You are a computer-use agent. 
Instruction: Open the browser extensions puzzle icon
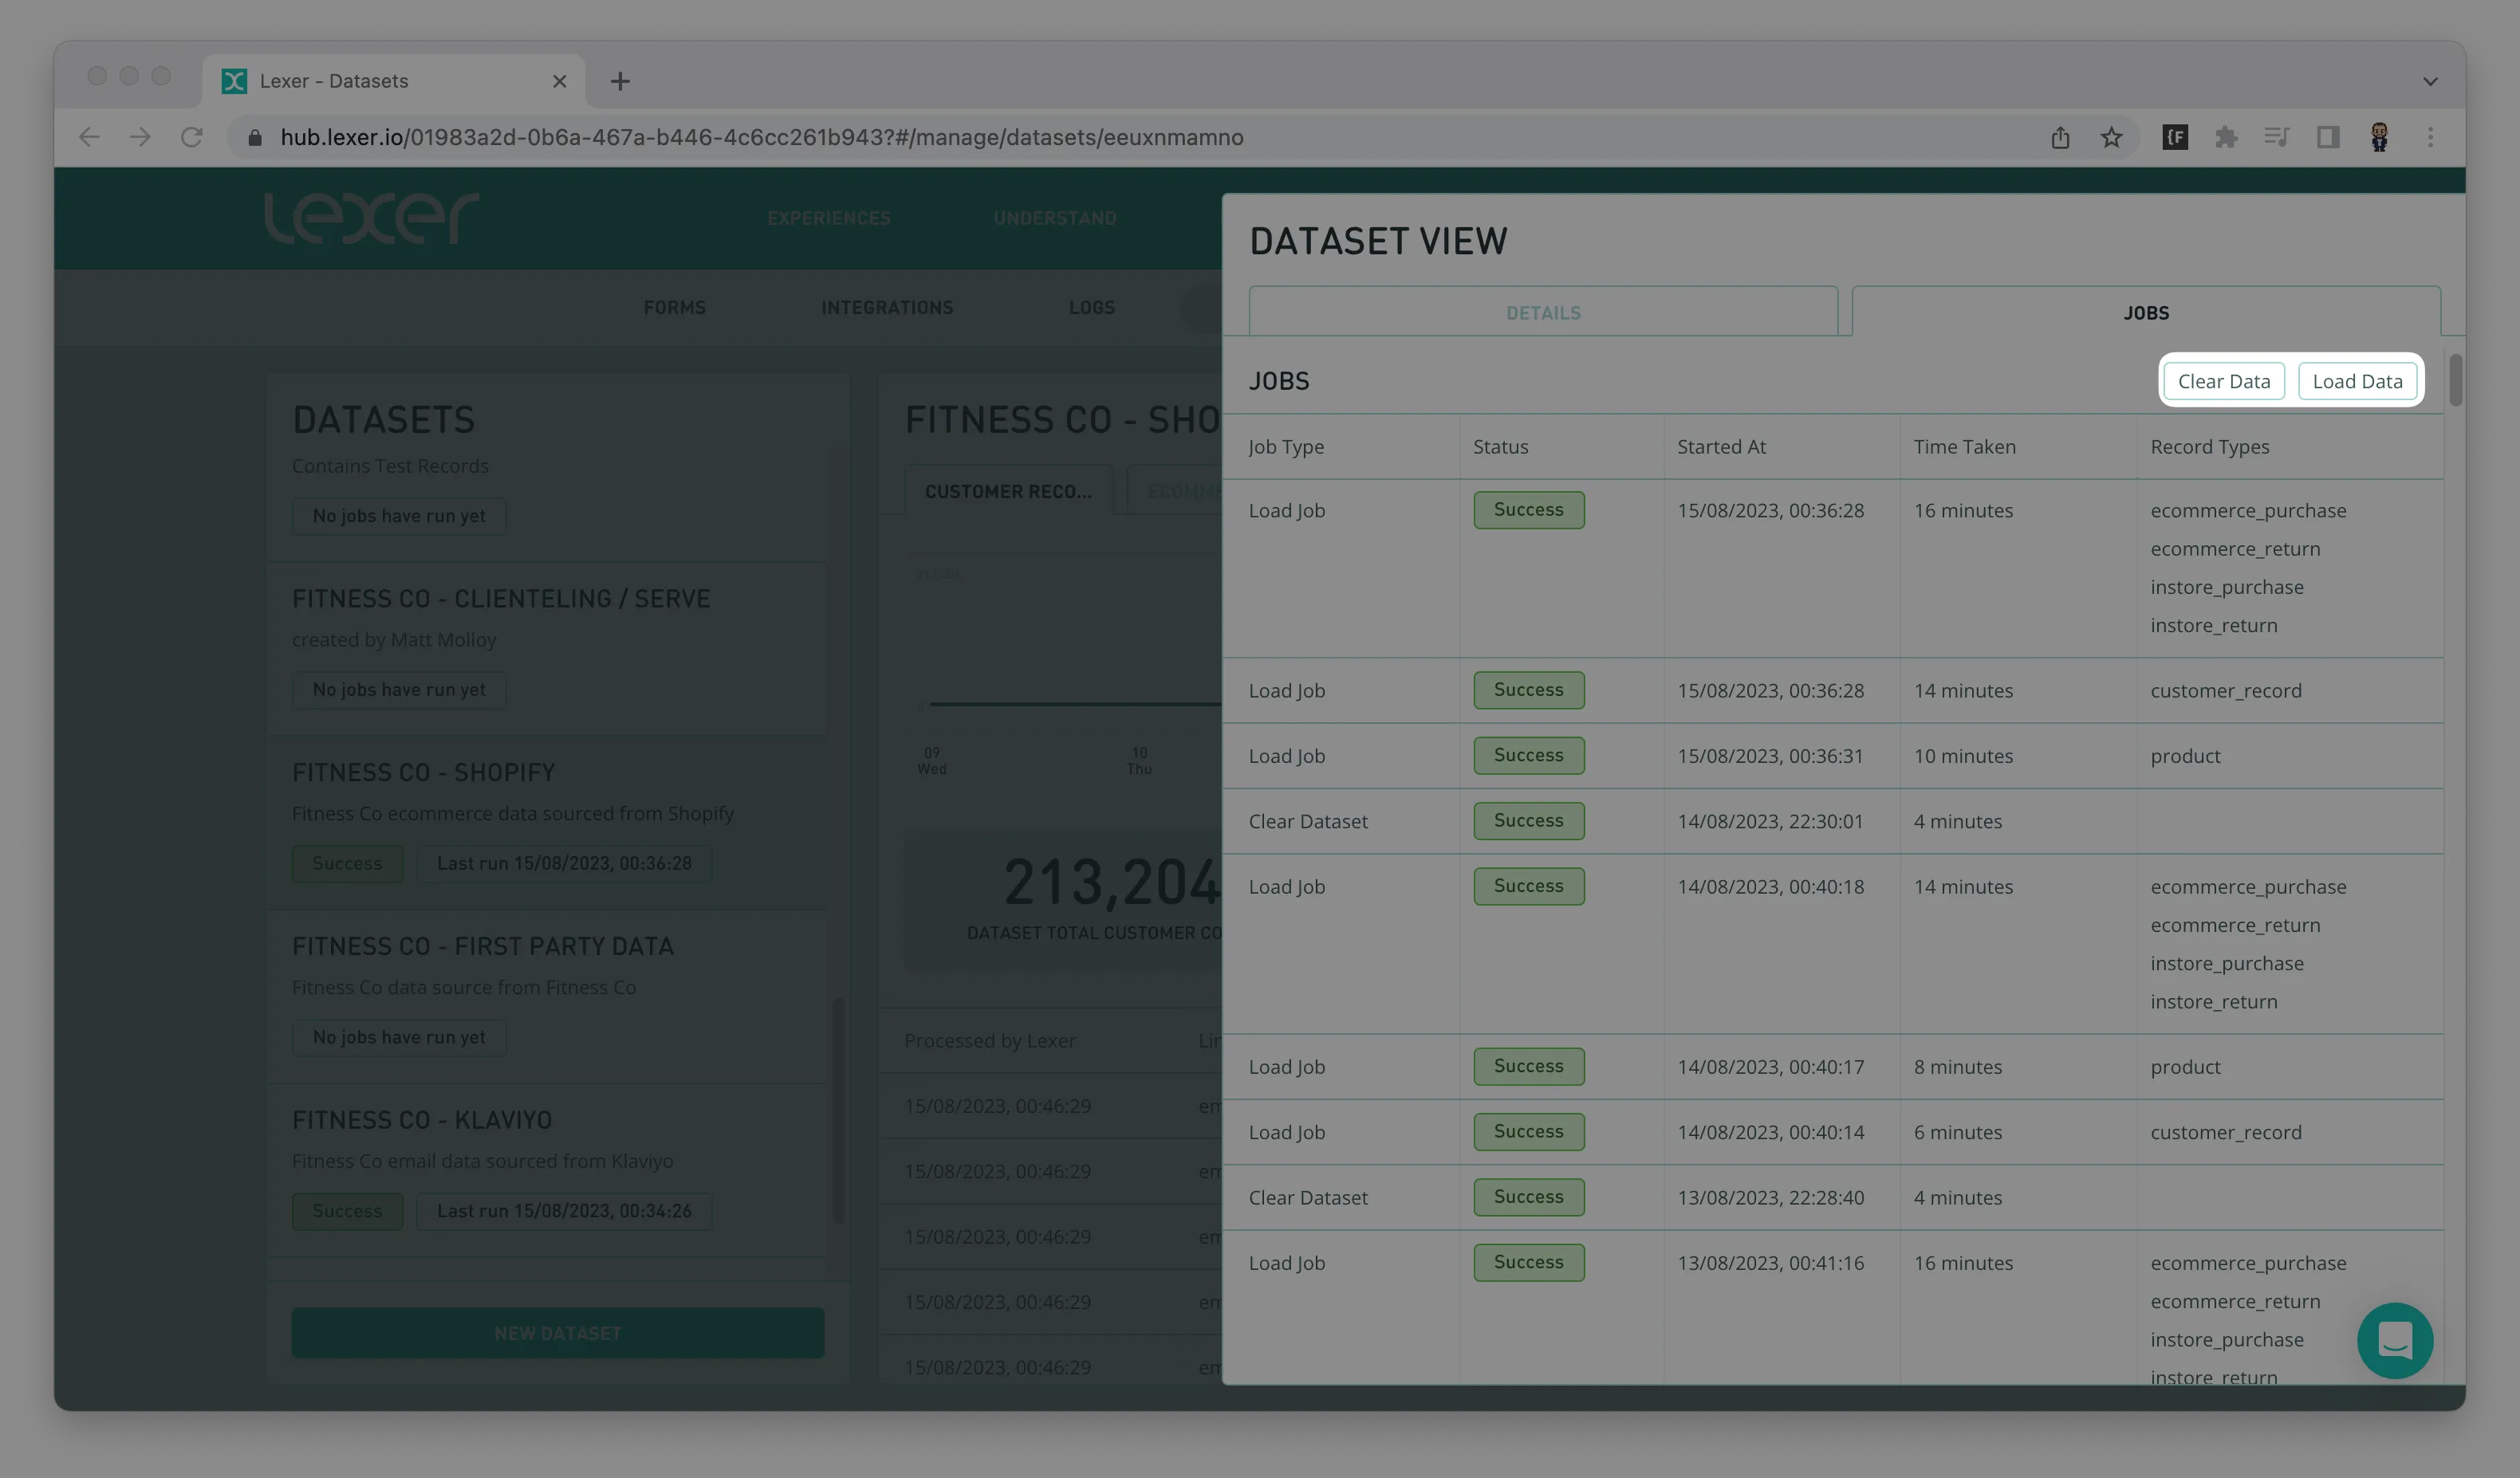pos(2226,137)
